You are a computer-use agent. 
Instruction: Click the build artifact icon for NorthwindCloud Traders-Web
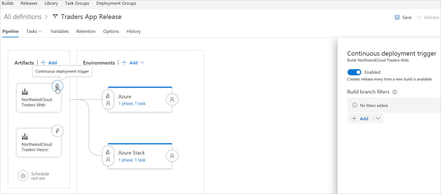[25, 92]
